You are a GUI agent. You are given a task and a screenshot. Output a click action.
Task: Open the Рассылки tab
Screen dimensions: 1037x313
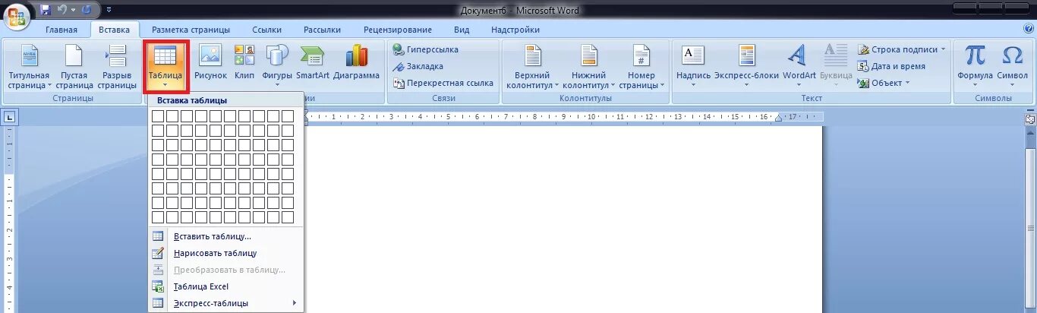[322, 30]
